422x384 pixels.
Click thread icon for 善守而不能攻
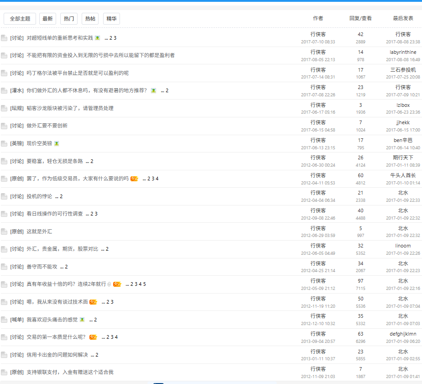point(4,267)
